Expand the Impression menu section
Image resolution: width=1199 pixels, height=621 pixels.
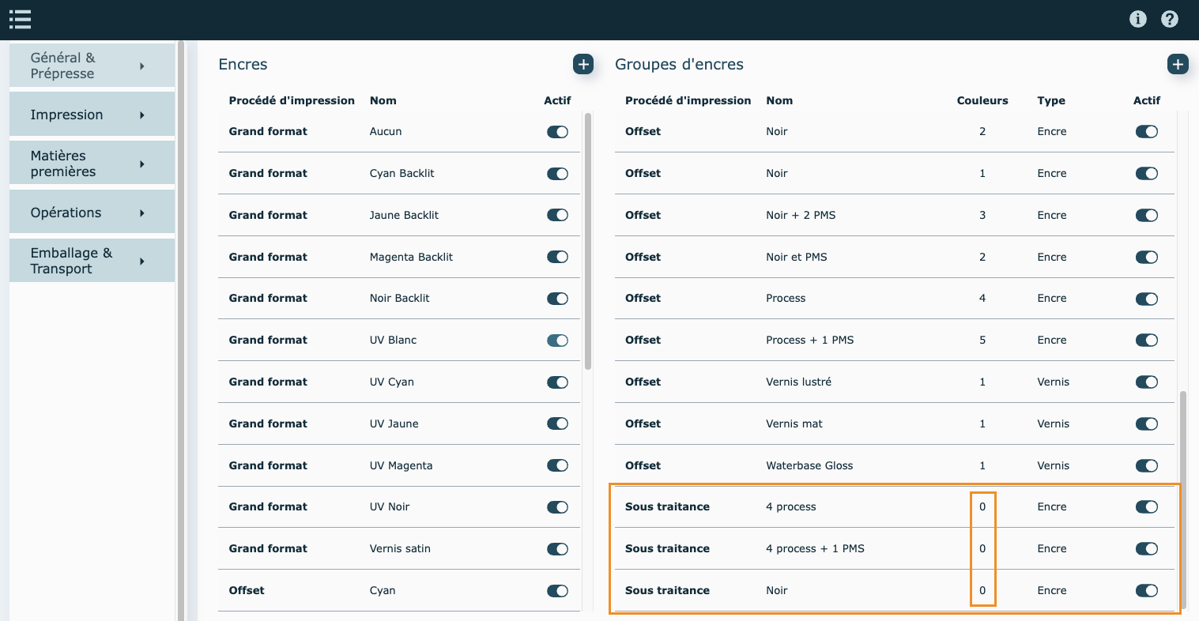click(92, 115)
